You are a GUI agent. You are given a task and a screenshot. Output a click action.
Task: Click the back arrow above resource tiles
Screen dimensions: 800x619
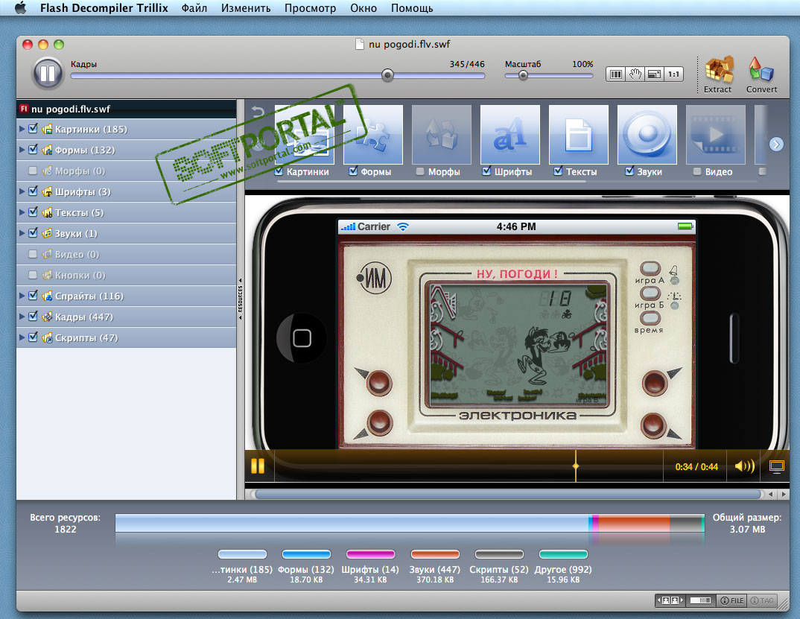(258, 112)
